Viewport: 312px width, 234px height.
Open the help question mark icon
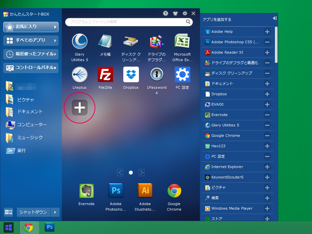point(166,13)
